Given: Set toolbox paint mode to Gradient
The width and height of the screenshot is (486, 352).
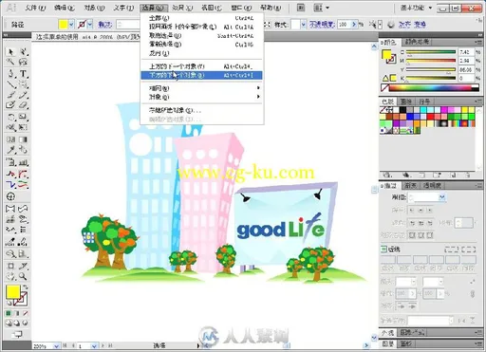Looking at the screenshot, I should [x=17, y=313].
